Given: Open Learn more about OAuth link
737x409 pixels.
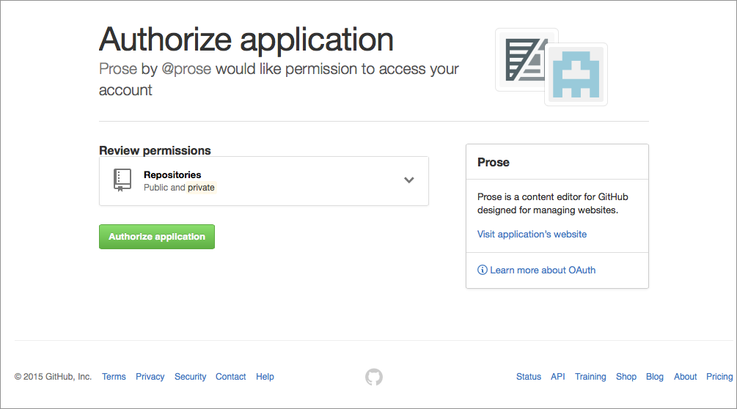Looking at the screenshot, I should tap(543, 270).
